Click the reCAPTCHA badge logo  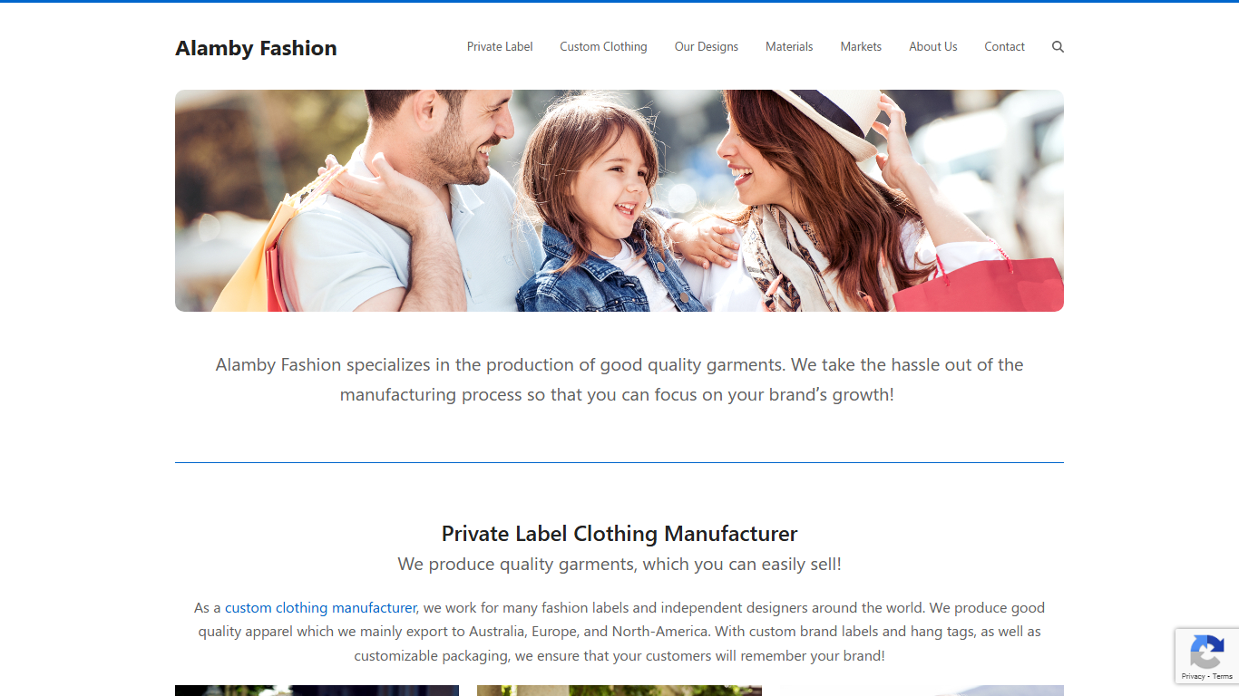(1206, 652)
